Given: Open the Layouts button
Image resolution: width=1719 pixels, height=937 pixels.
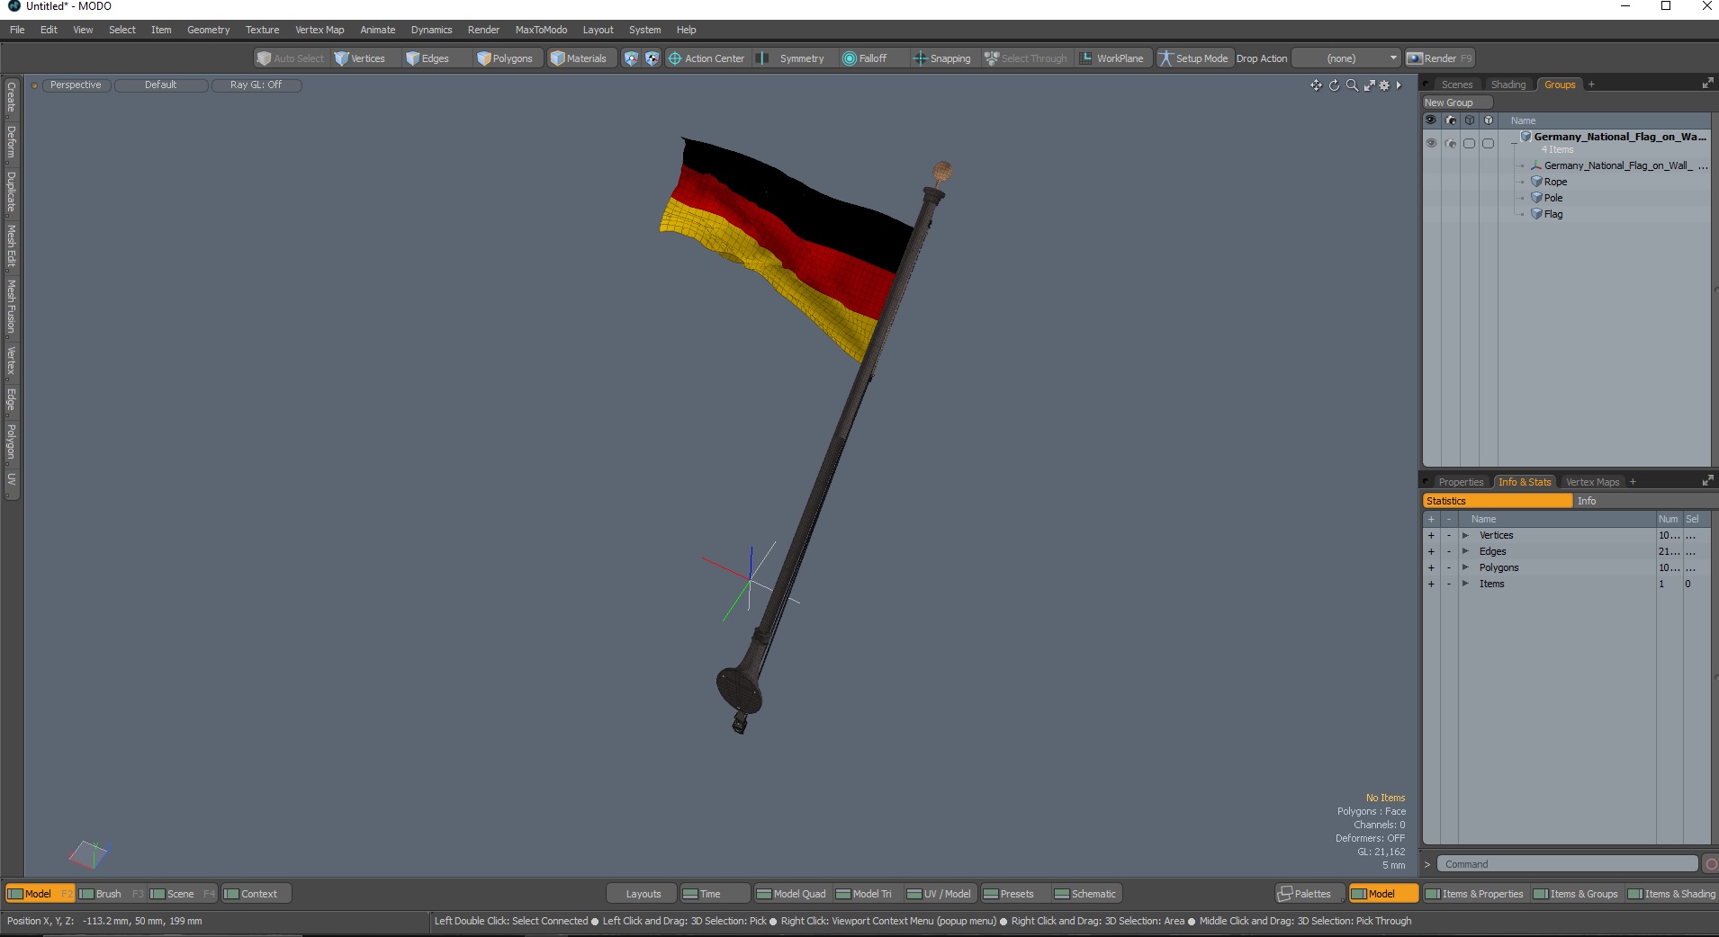Looking at the screenshot, I should pyautogui.click(x=643, y=894).
